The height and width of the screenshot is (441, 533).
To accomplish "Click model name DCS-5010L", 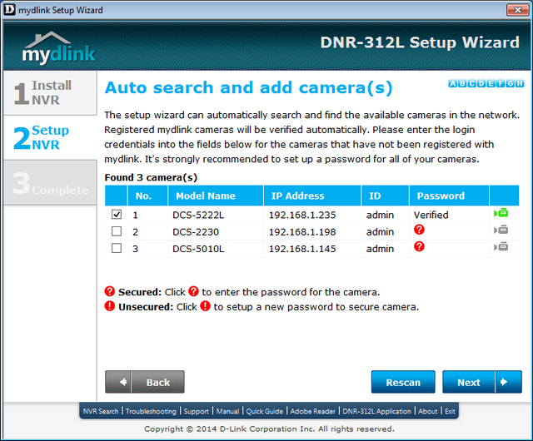I will click(198, 249).
